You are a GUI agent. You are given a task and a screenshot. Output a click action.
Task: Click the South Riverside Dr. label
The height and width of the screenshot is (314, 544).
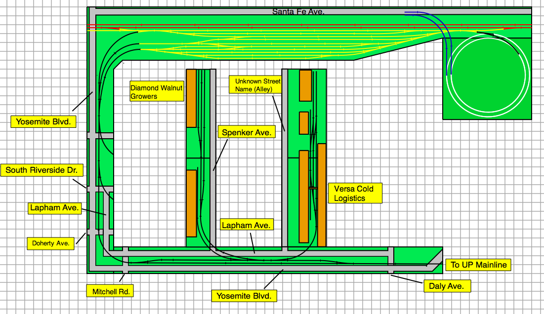click(42, 170)
